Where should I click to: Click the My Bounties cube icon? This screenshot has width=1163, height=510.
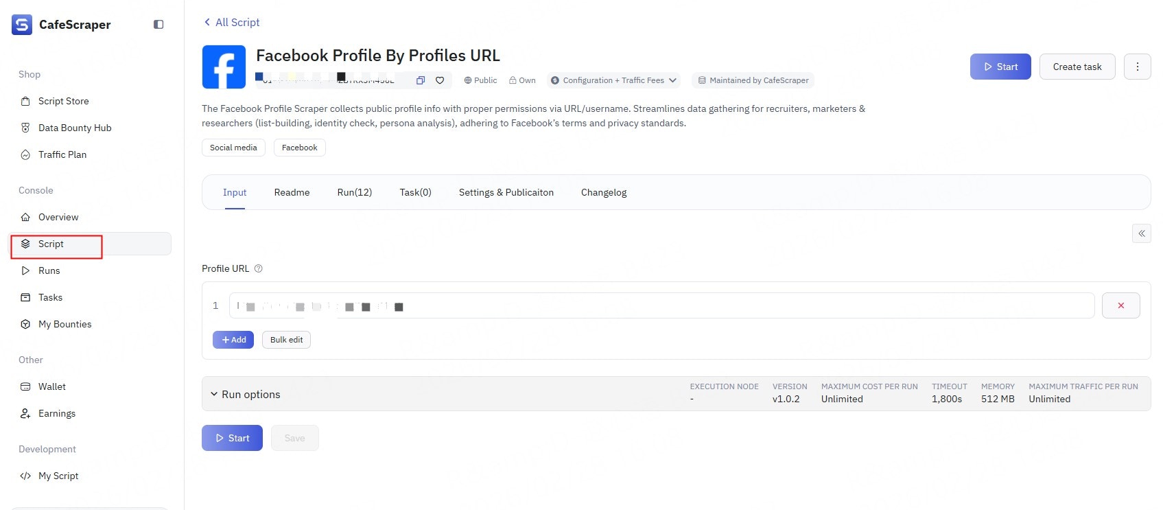[25, 324]
